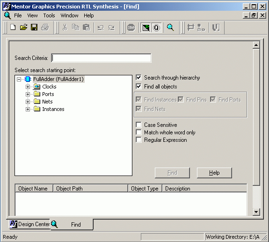Click the New document toolbar icon

pyautogui.click(x=13, y=27)
